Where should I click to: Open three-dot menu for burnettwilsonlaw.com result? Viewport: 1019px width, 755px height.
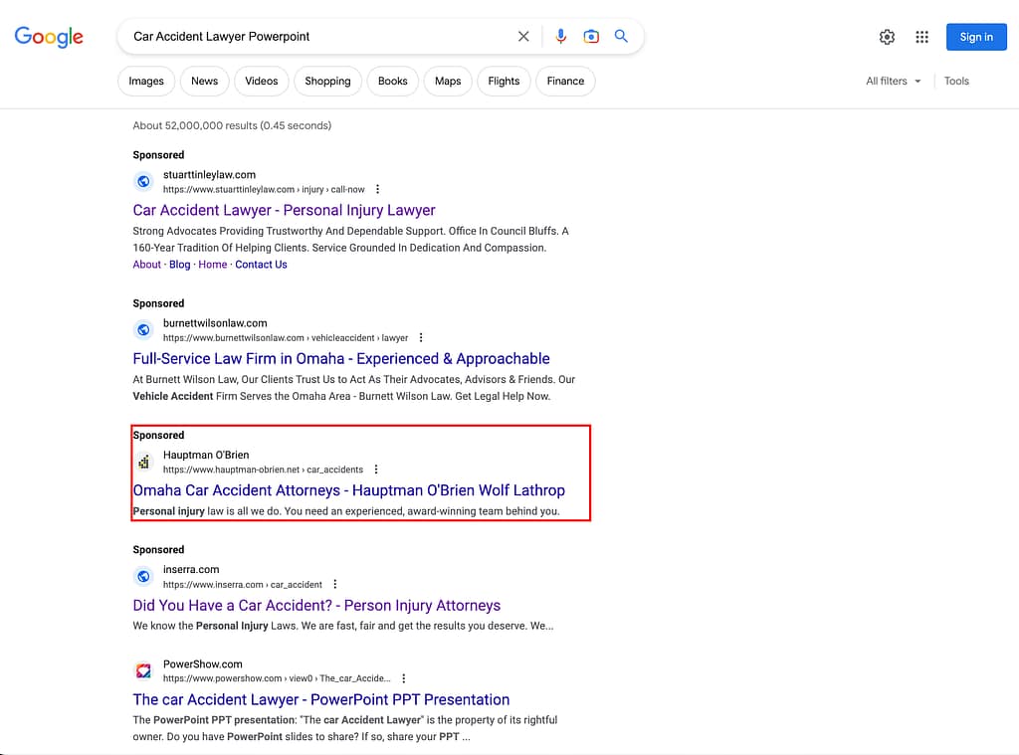tap(421, 338)
